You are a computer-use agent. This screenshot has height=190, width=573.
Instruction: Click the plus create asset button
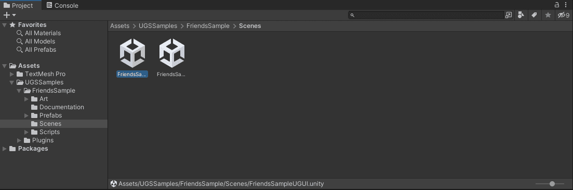coord(9,15)
